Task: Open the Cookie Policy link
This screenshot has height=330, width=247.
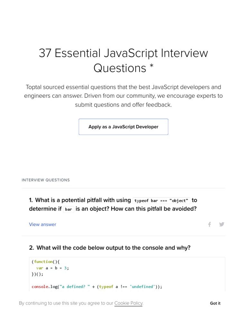Action: point(128,303)
